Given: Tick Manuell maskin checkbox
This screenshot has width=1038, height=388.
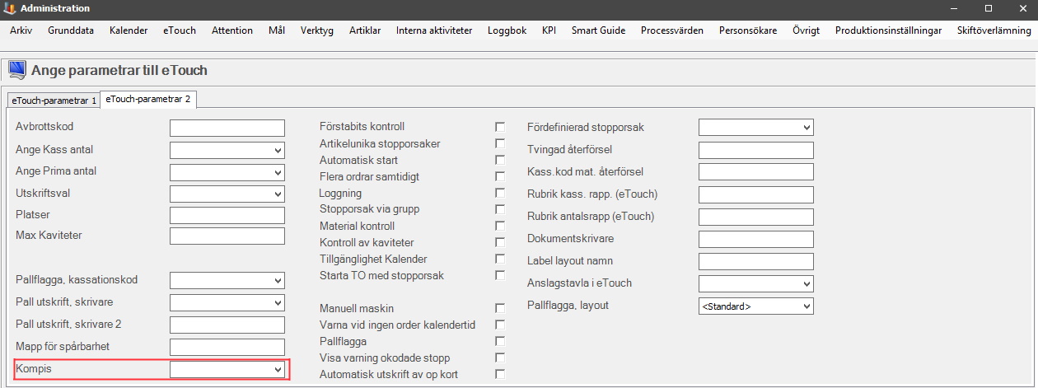Looking at the screenshot, I should coord(500,308).
